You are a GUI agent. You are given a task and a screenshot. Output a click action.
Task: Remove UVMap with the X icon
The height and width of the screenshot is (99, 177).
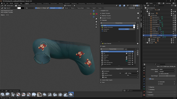(137, 73)
